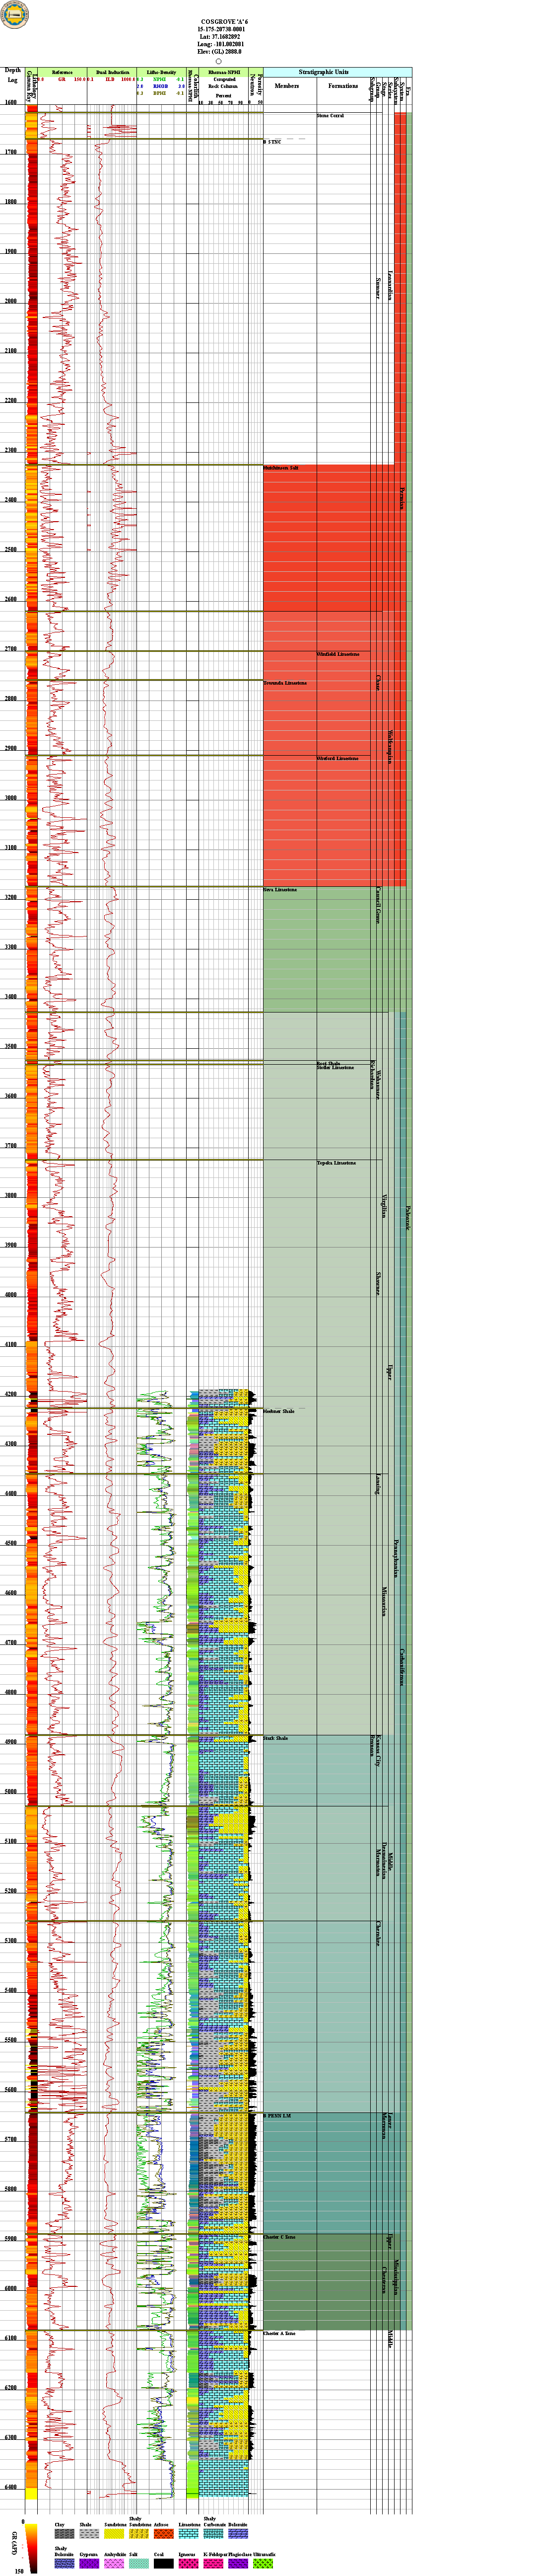Click the Stotler Limestone formation label
536x2576 pixels.
pyautogui.click(x=335, y=1067)
